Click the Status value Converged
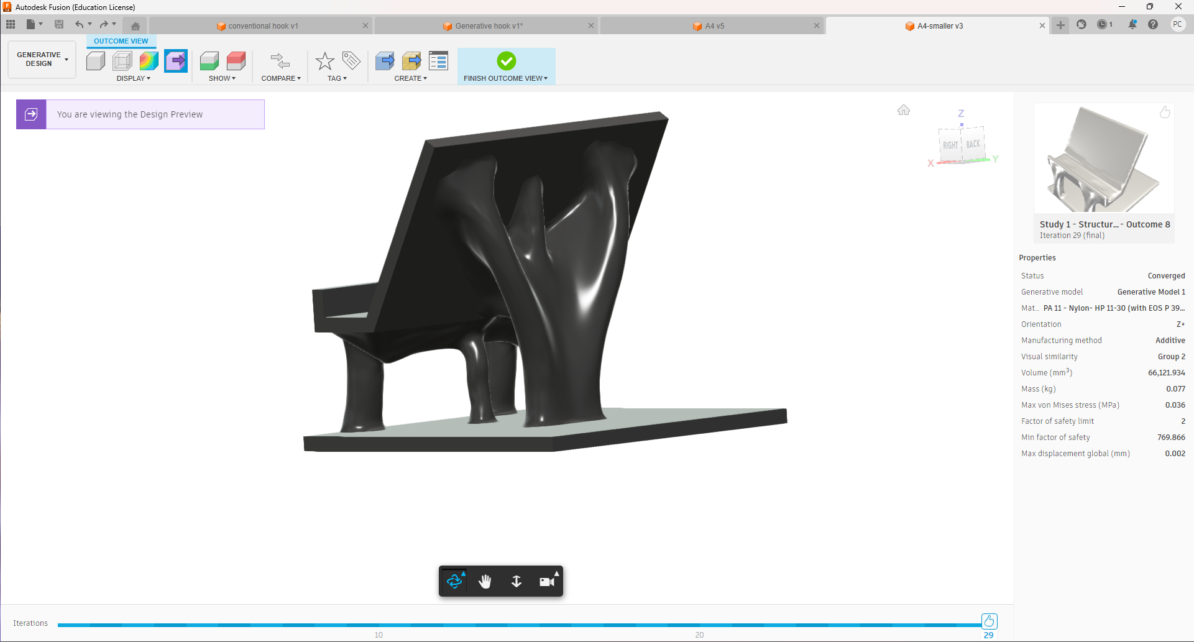The image size is (1194, 642). pos(1166,276)
